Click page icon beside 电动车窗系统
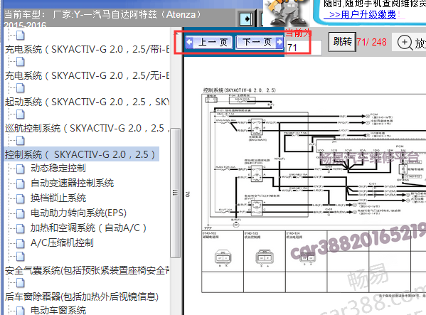This screenshot has width=426, height=315. [21, 311]
